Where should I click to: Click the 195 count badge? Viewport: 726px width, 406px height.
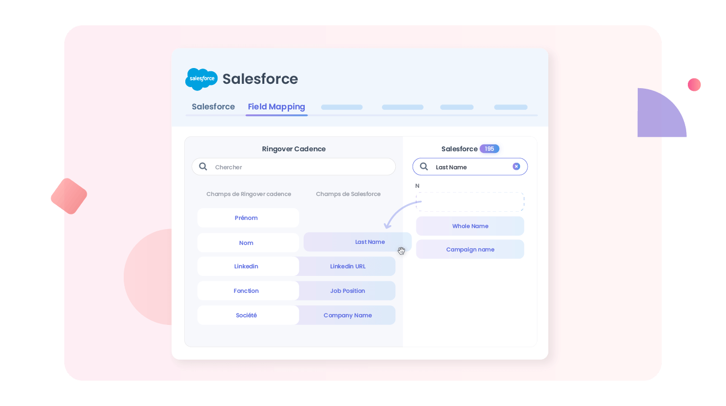pos(489,149)
